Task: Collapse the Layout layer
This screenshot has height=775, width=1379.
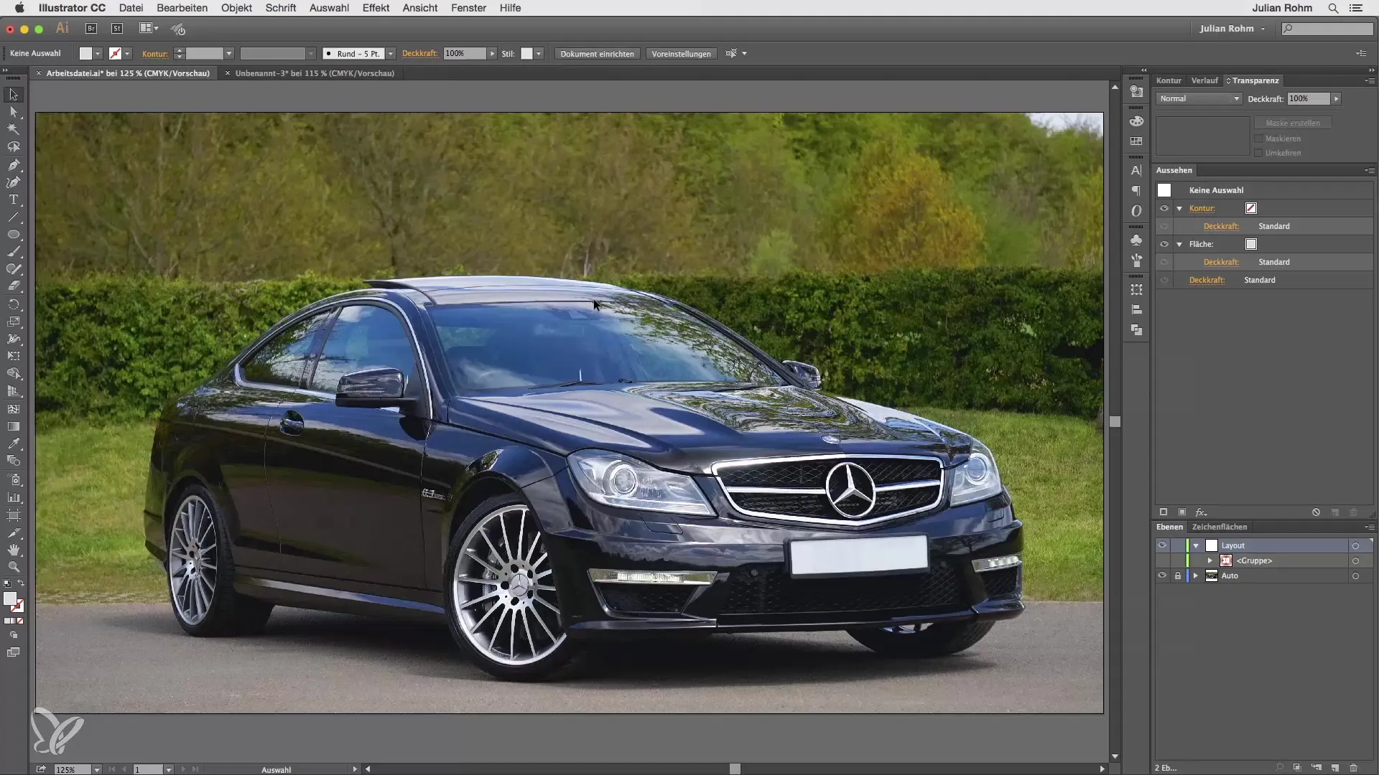Action: tap(1196, 545)
